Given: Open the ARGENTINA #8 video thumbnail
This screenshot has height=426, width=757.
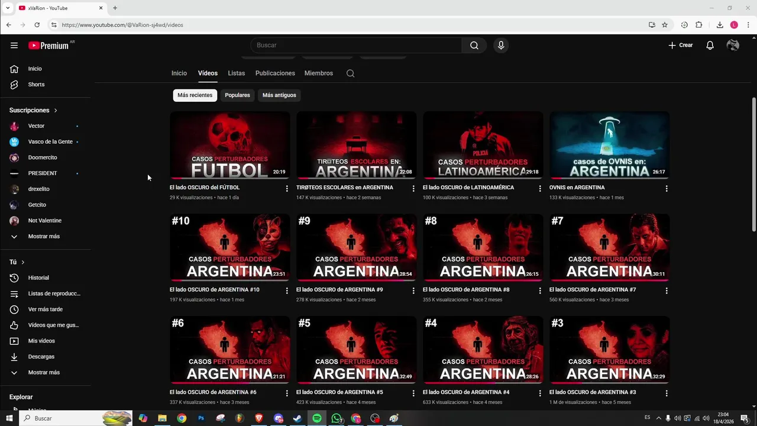Looking at the screenshot, I should 483,247.
